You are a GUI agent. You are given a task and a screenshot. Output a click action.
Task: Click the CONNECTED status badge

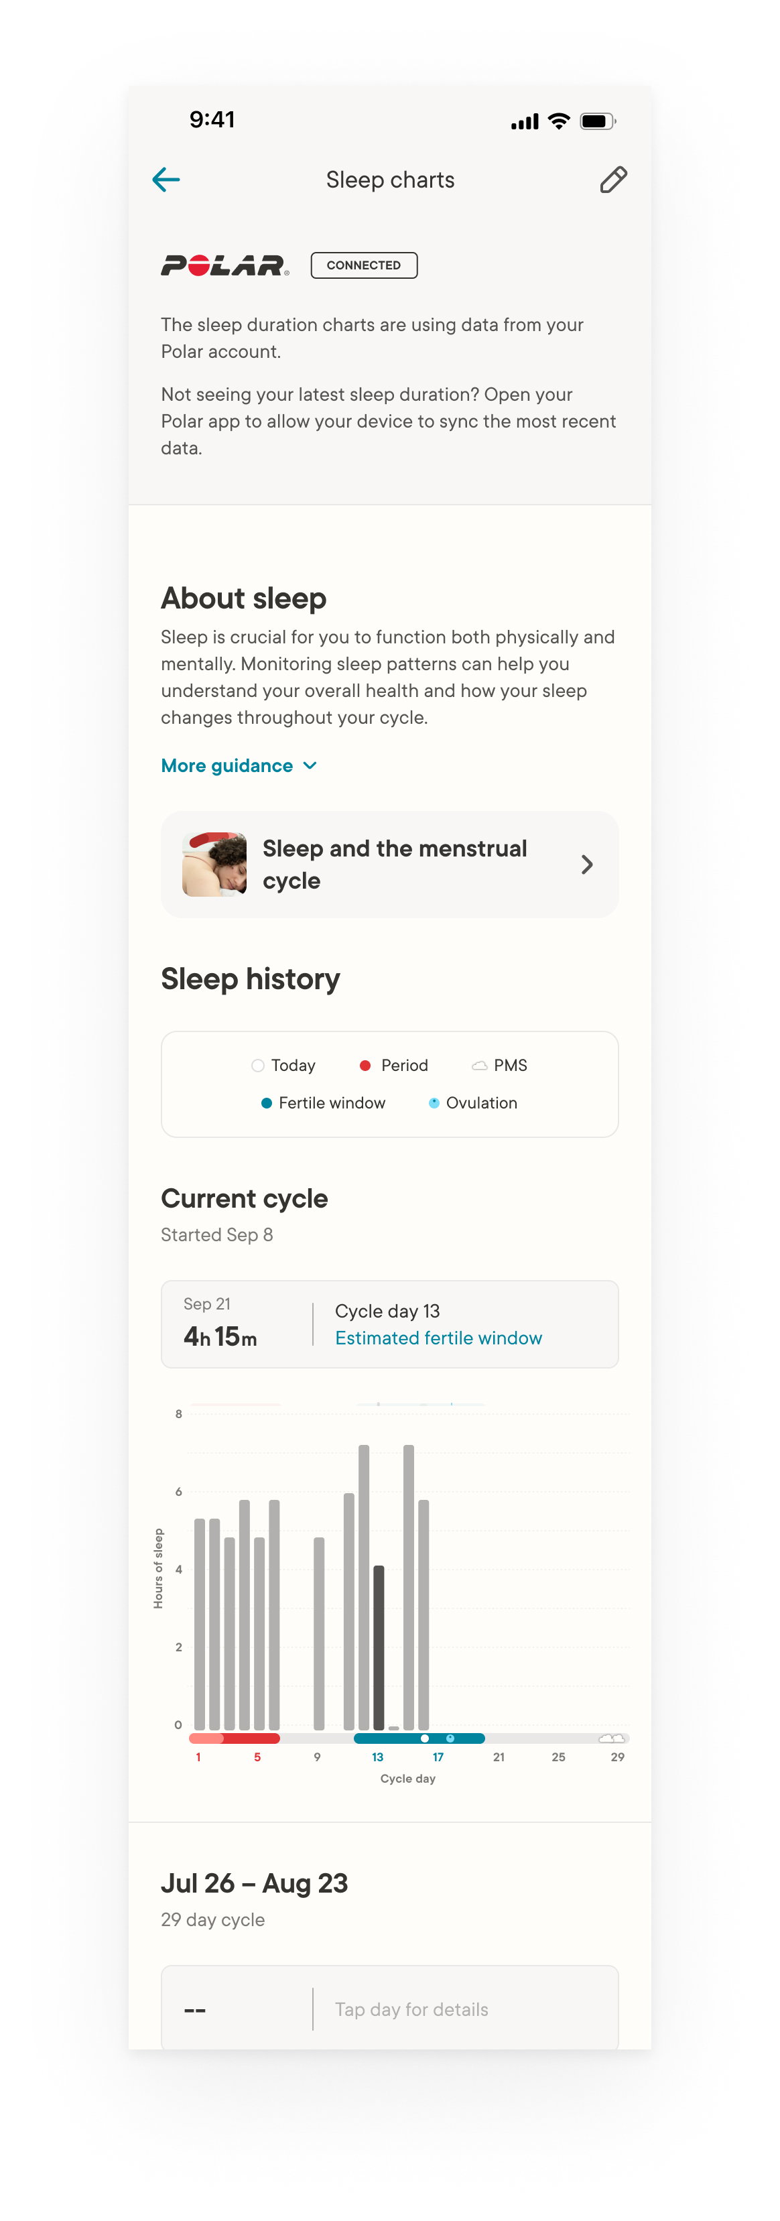tap(364, 265)
